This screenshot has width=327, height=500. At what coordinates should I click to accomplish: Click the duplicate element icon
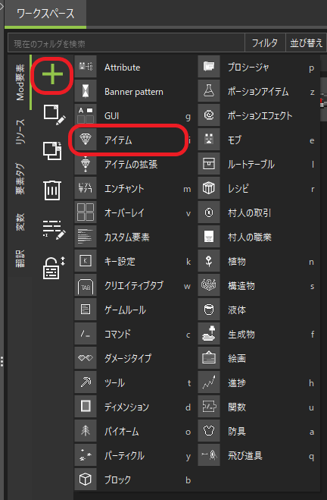53,151
